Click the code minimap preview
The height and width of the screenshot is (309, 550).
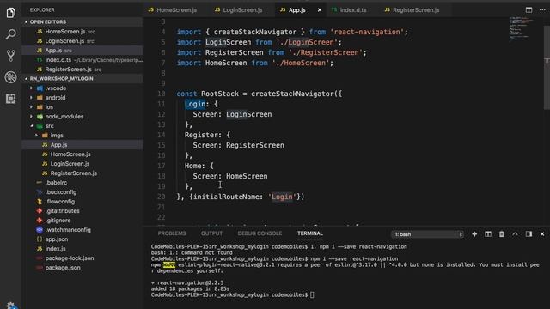pyautogui.click(x=521, y=28)
